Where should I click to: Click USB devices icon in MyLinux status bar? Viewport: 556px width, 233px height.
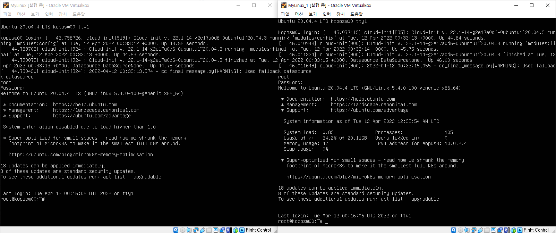point(203,230)
